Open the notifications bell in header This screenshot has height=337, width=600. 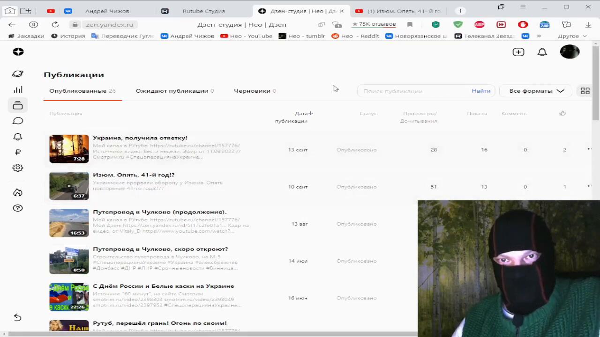(542, 52)
